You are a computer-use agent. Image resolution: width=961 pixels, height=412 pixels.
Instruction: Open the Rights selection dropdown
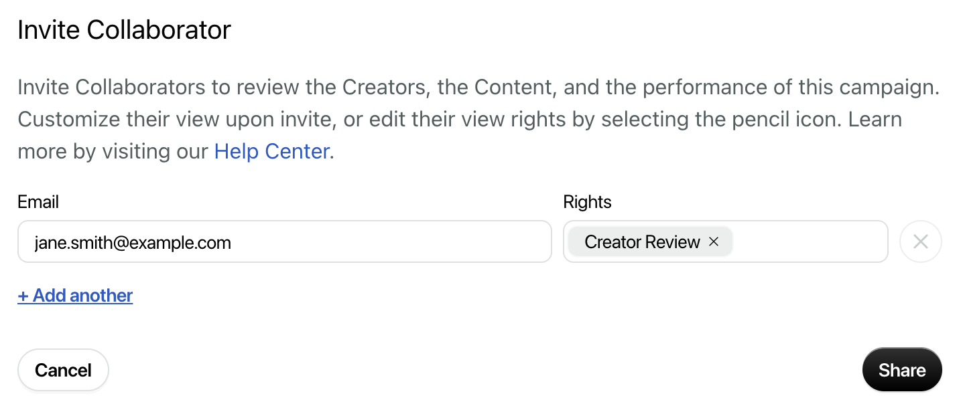pyautogui.click(x=726, y=241)
